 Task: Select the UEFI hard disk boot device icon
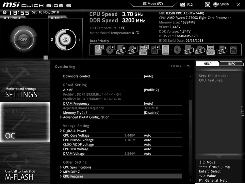99,50
